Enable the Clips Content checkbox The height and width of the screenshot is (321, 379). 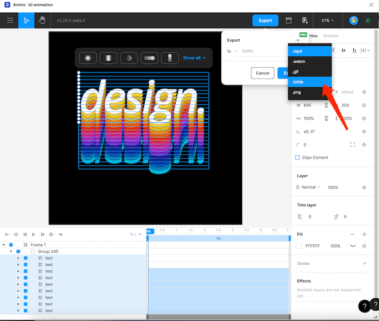click(x=298, y=158)
